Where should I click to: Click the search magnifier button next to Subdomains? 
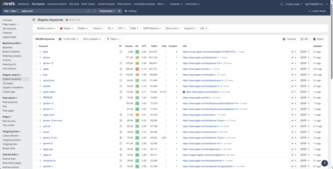(x=119, y=11)
